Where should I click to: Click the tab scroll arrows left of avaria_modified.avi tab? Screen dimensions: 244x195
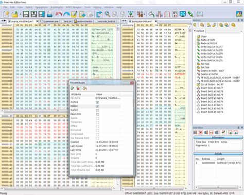pyautogui.click(x=4, y=21)
